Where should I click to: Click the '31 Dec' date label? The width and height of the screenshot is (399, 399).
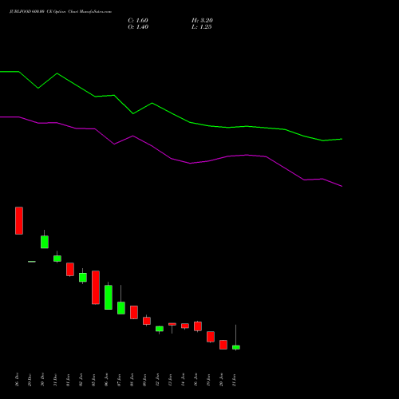(x=55, y=380)
